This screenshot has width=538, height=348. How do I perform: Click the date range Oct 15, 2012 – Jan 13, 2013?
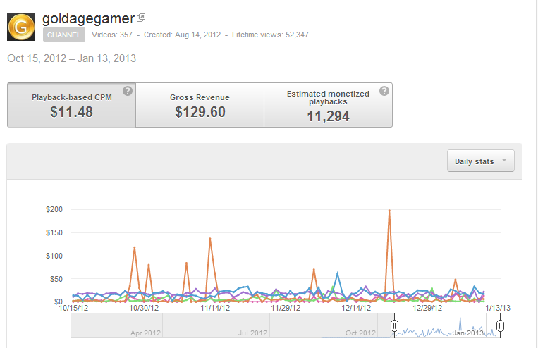(72, 58)
